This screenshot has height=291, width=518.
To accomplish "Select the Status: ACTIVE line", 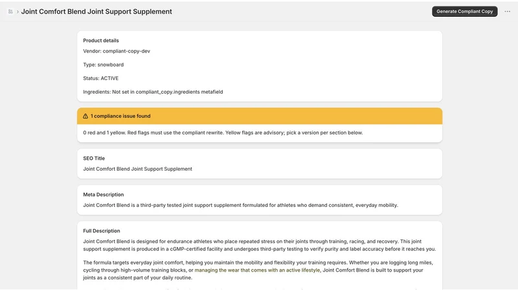I will click(100, 78).
